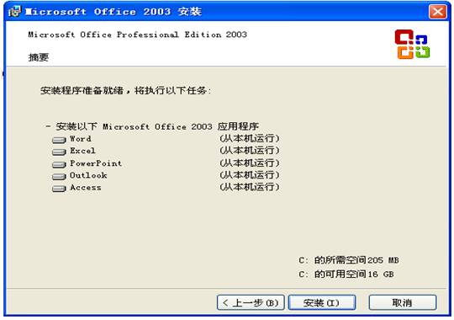Click the Word drive icon
The width and height of the screenshot is (454, 320).
[x=59, y=140]
